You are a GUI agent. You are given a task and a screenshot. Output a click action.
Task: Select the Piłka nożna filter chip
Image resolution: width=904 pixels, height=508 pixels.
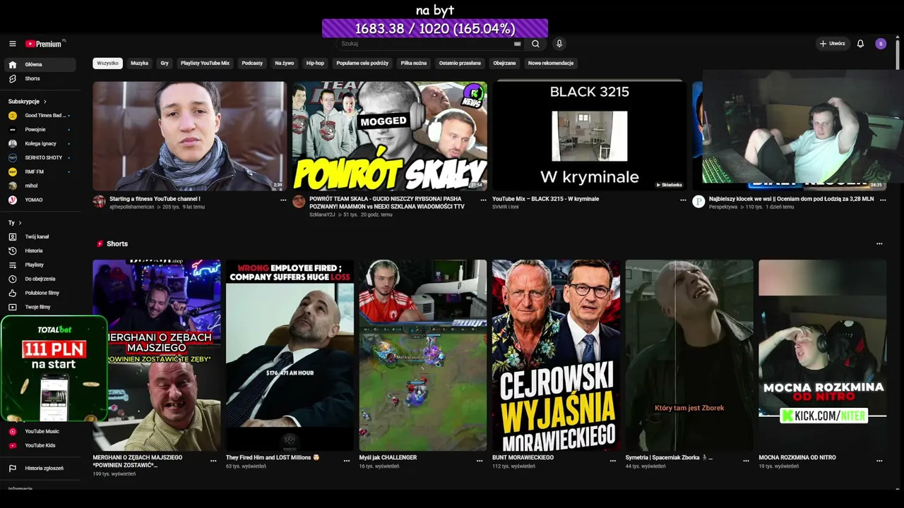point(414,63)
